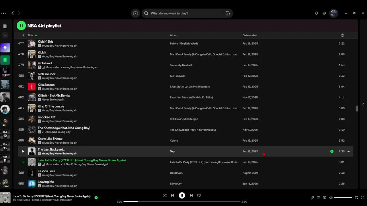Sort by duration clock icon

[x=342, y=35]
